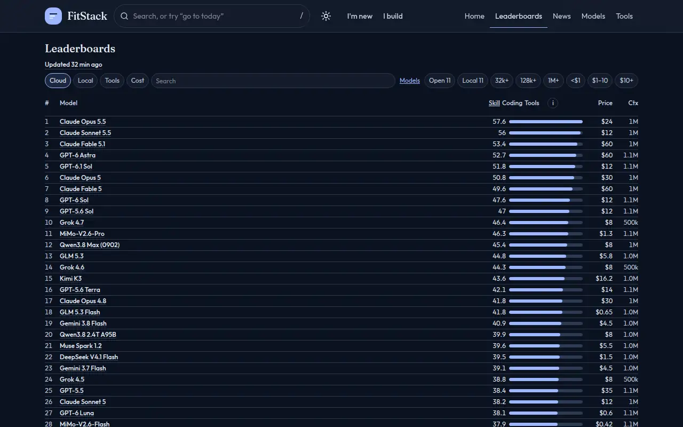Sort by the Tools column header
This screenshot has height=427, width=683.
pos(532,103)
